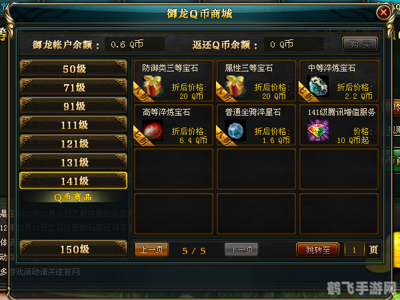Viewport: 400px width, 300px height.
Task: Switch to the 121级 tab
Action: [x=73, y=143]
